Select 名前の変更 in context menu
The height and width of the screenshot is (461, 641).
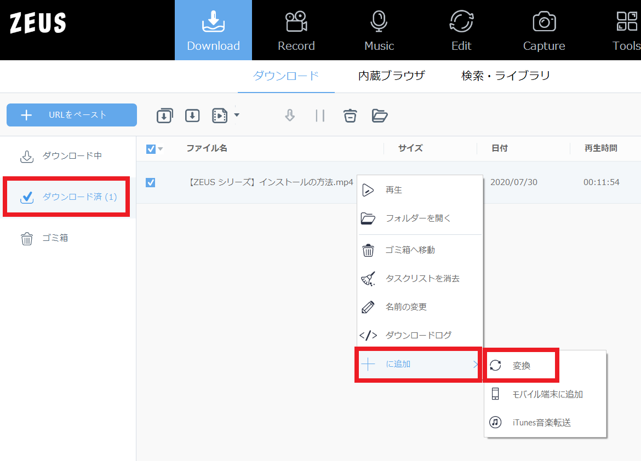pyautogui.click(x=405, y=307)
